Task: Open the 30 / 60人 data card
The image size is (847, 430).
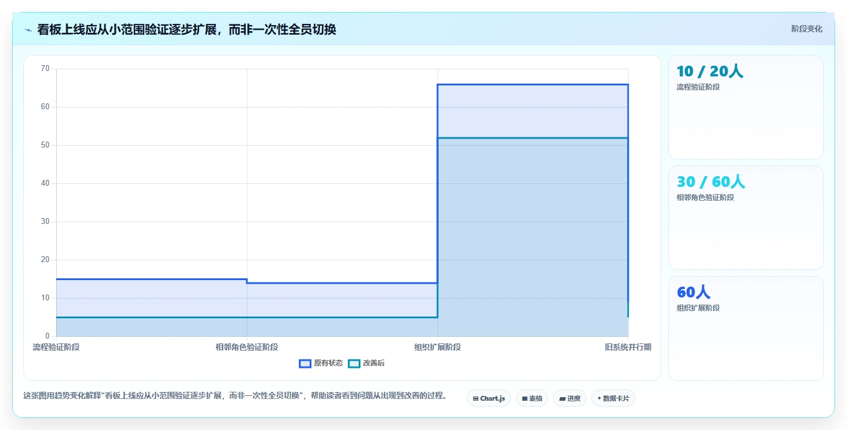Action: tap(745, 217)
